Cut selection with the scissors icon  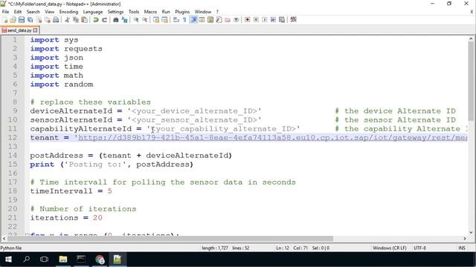[x=67, y=20]
